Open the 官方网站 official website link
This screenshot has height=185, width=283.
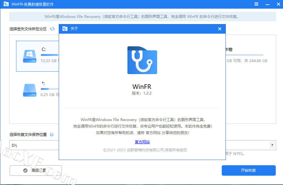pos(142,142)
